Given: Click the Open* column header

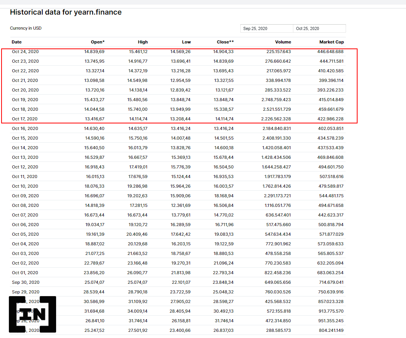Looking at the screenshot, I should pos(98,42).
